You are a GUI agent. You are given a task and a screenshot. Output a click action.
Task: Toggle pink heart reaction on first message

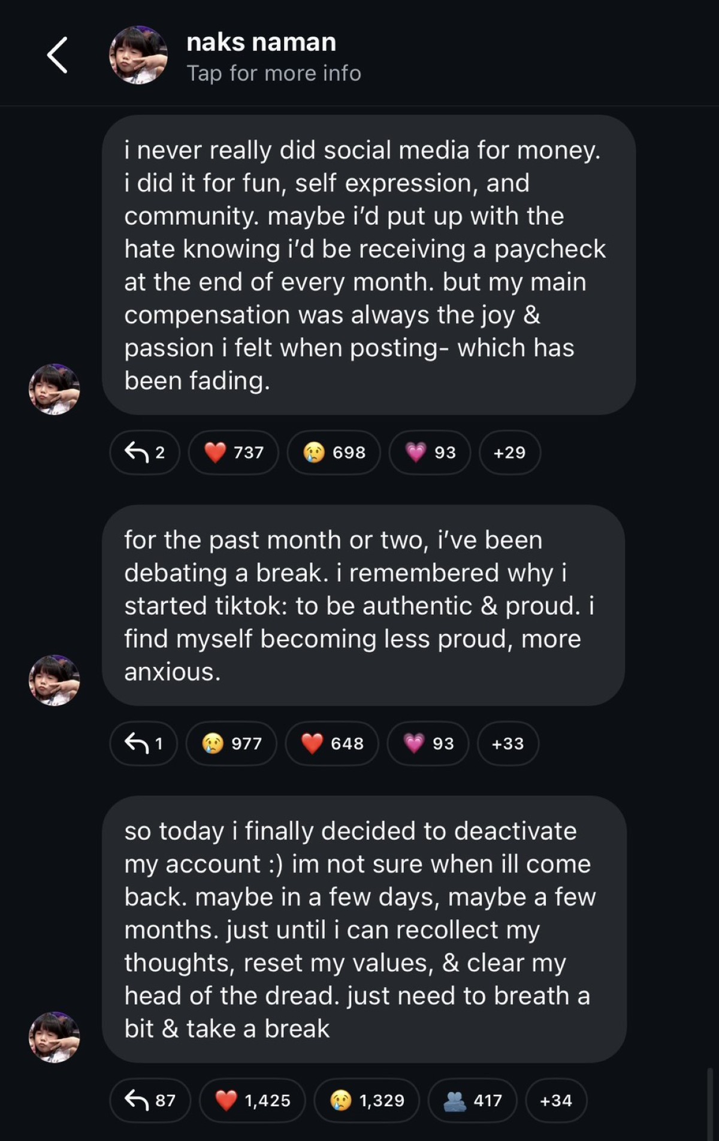tap(430, 452)
